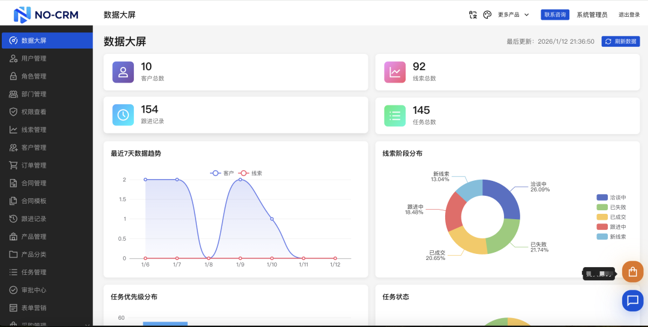Open 用户管理 in the sidebar
The width and height of the screenshot is (648, 327).
(x=46, y=58)
